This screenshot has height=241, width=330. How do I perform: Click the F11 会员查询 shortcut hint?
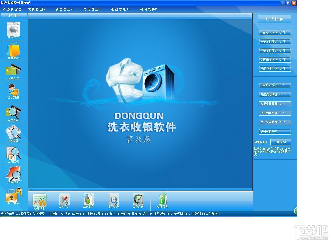coord(194,214)
